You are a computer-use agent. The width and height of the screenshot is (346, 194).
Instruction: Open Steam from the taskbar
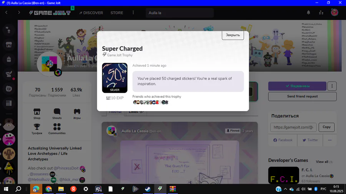pyautogui.click(x=148, y=189)
